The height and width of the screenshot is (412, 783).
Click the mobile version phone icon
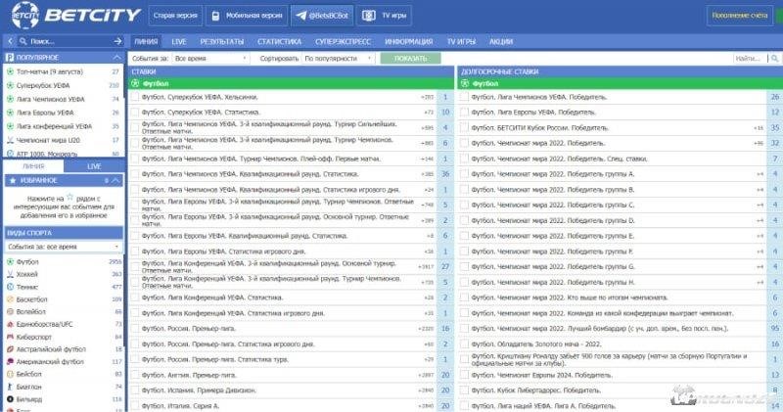(x=215, y=16)
